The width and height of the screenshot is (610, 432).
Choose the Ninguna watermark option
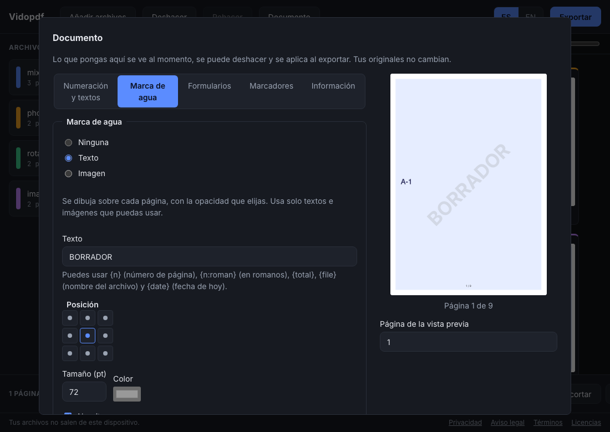68,142
